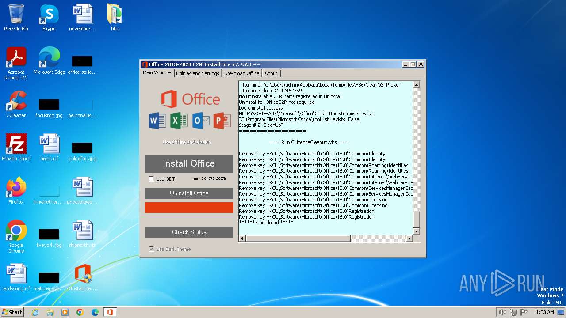Open Microsoft Edge desktop shortcut

pos(49,61)
